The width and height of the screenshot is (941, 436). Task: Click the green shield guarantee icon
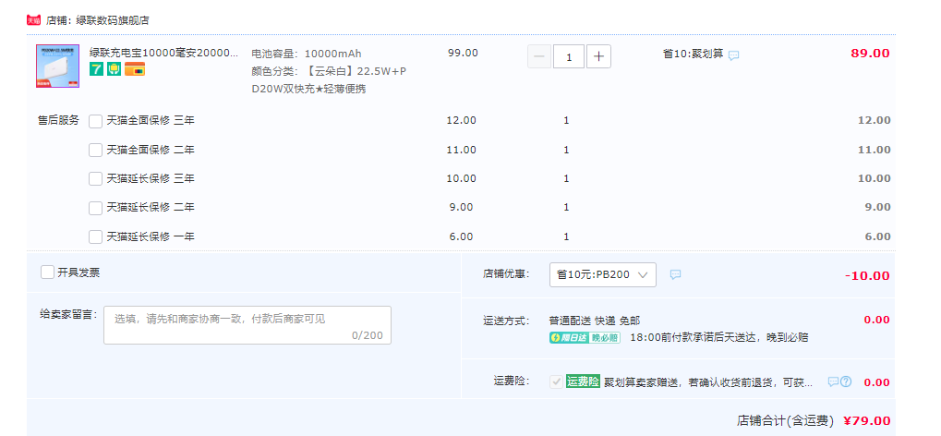coord(114,69)
